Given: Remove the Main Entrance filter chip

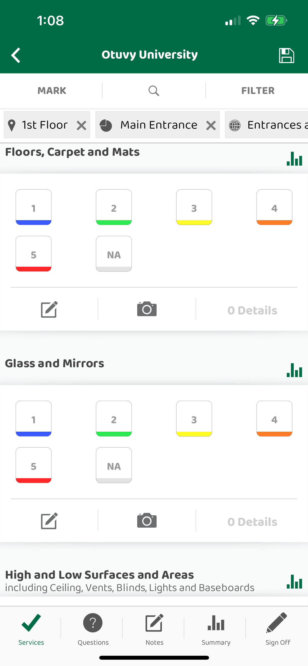Looking at the screenshot, I should point(211,125).
